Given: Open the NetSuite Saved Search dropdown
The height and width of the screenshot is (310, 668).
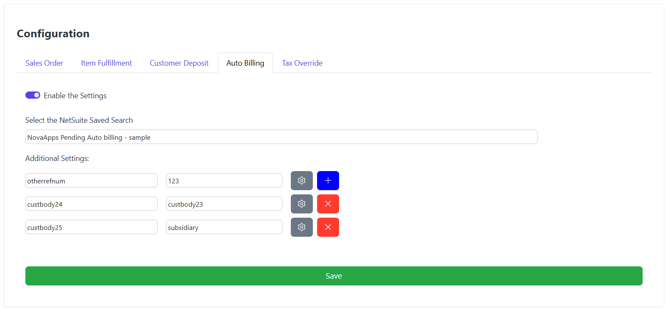Looking at the screenshot, I should [x=281, y=137].
